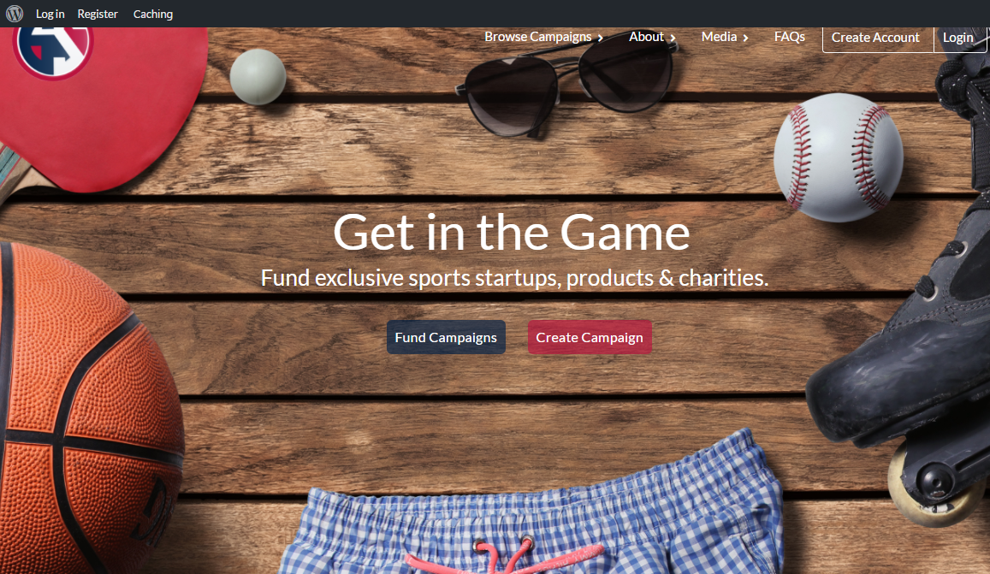This screenshot has height=574, width=990.
Task: Click the red Create Campaign button
Action: (590, 337)
